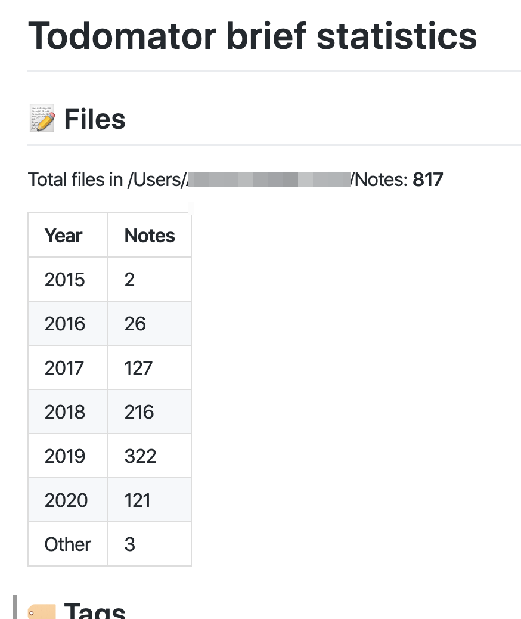Click the blurred user path text

click(268, 179)
